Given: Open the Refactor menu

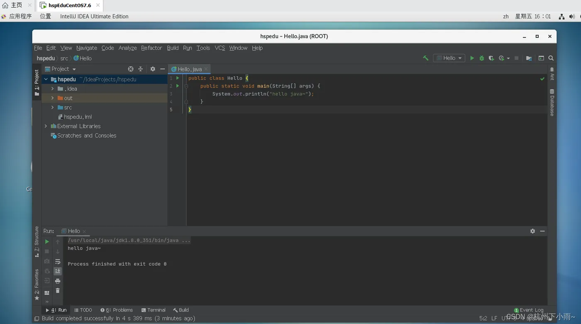Looking at the screenshot, I should pos(151,48).
